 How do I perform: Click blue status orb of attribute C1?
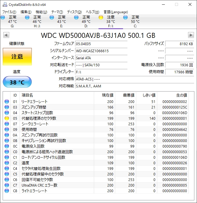tap(7, 157)
